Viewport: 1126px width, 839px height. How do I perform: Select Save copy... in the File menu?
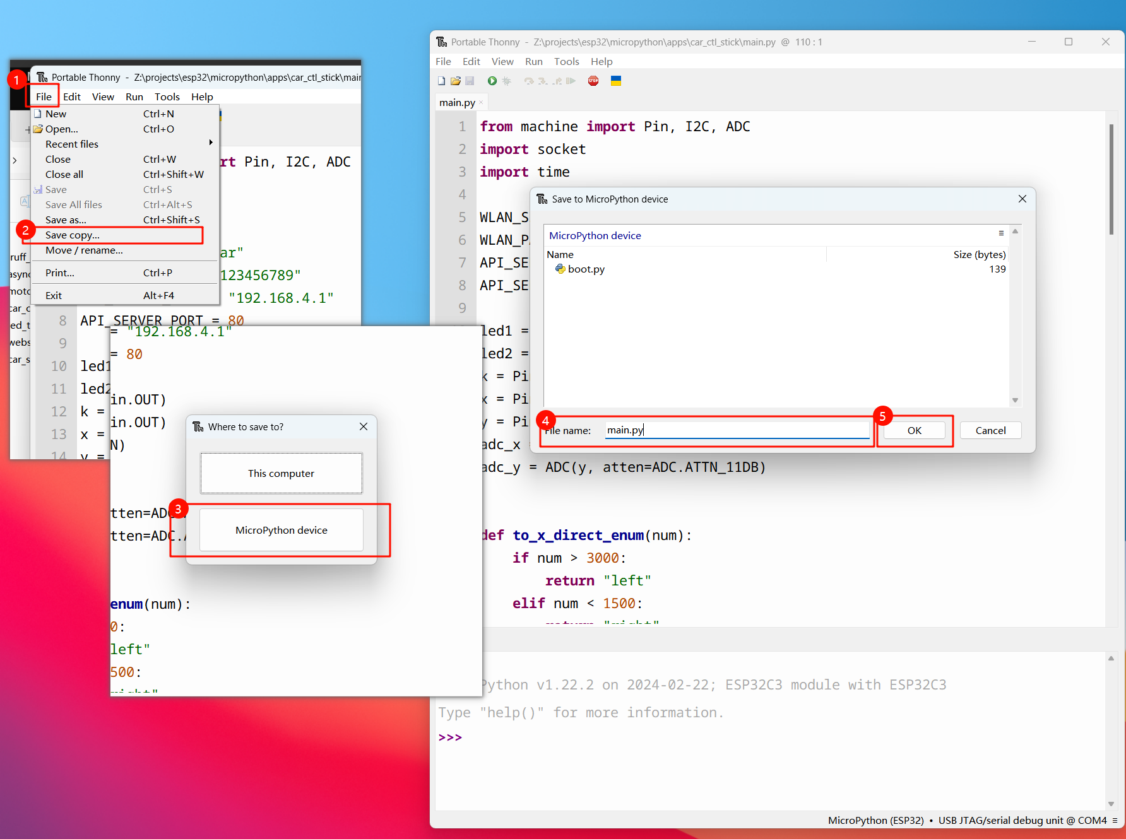125,235
